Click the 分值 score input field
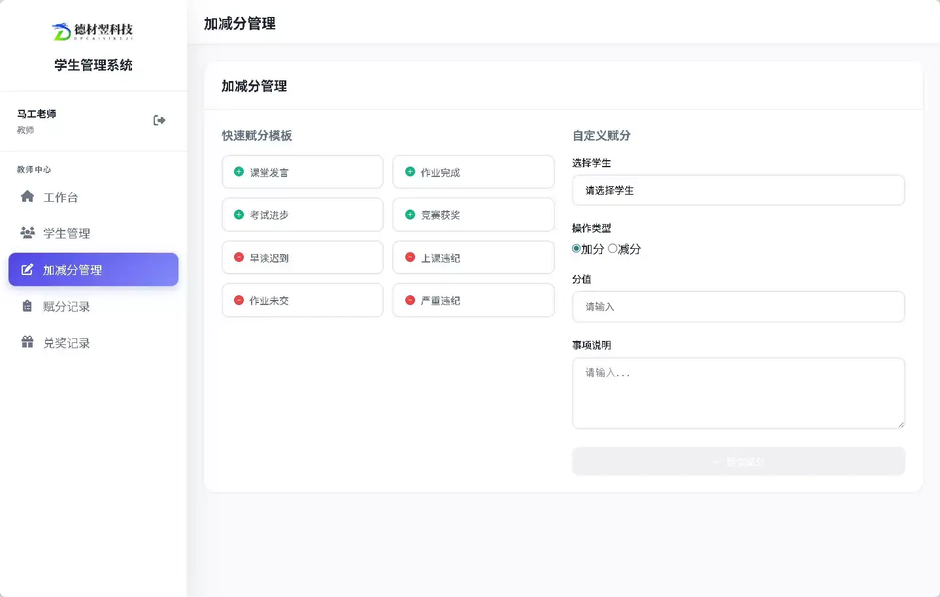 (x=737, y=306)
